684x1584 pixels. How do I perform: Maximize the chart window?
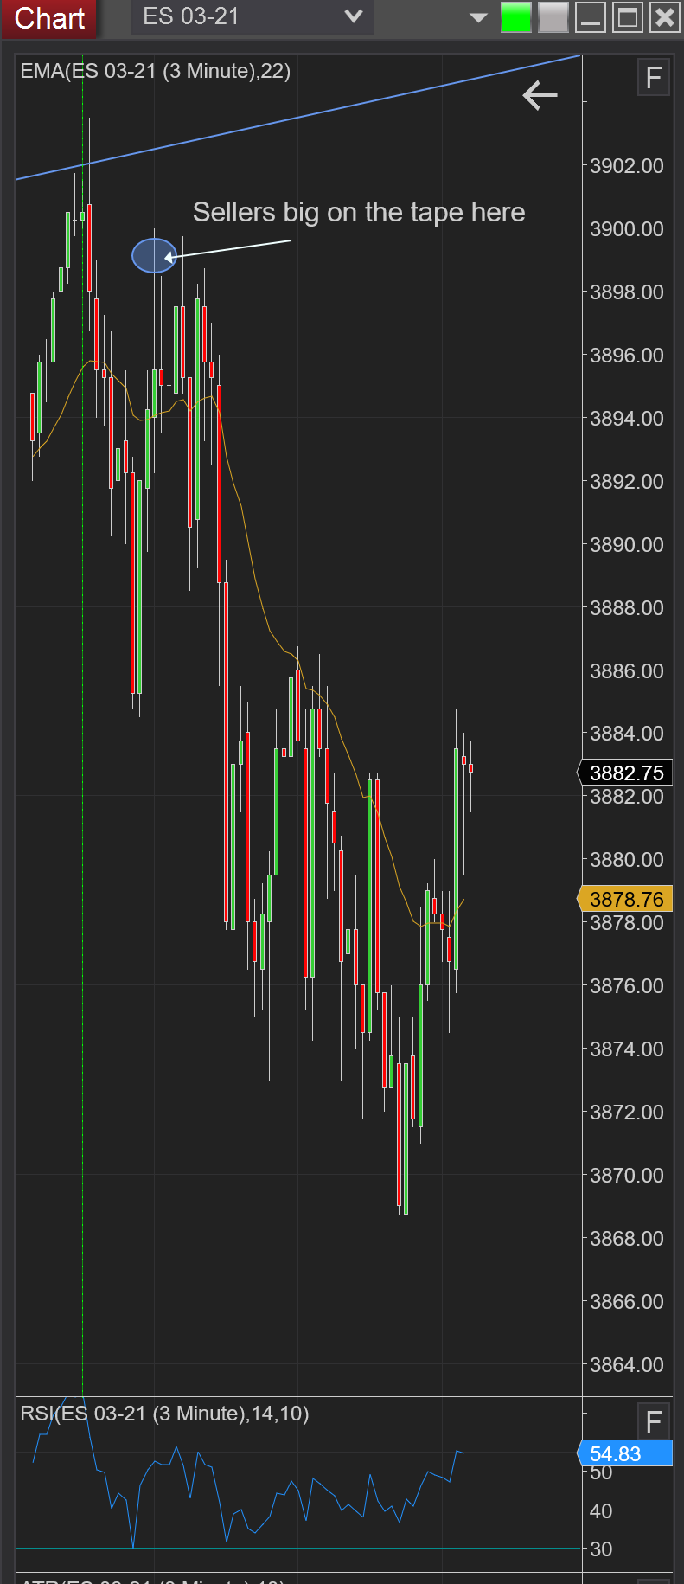click(628, 17)
